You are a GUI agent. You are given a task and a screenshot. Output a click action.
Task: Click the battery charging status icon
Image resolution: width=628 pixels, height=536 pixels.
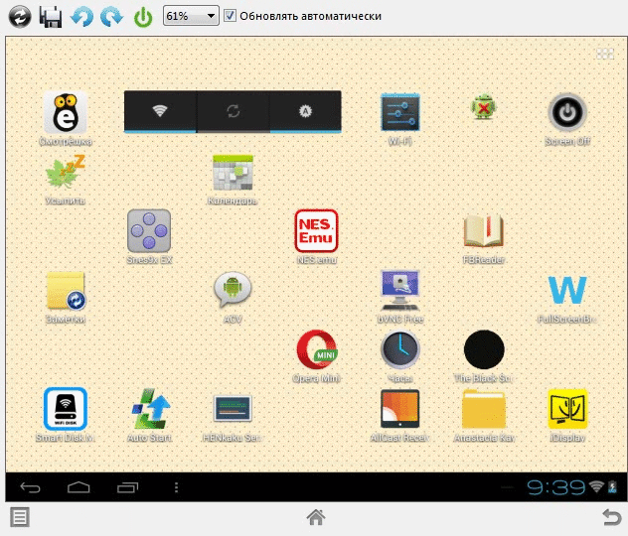click(x=613, y=486)
